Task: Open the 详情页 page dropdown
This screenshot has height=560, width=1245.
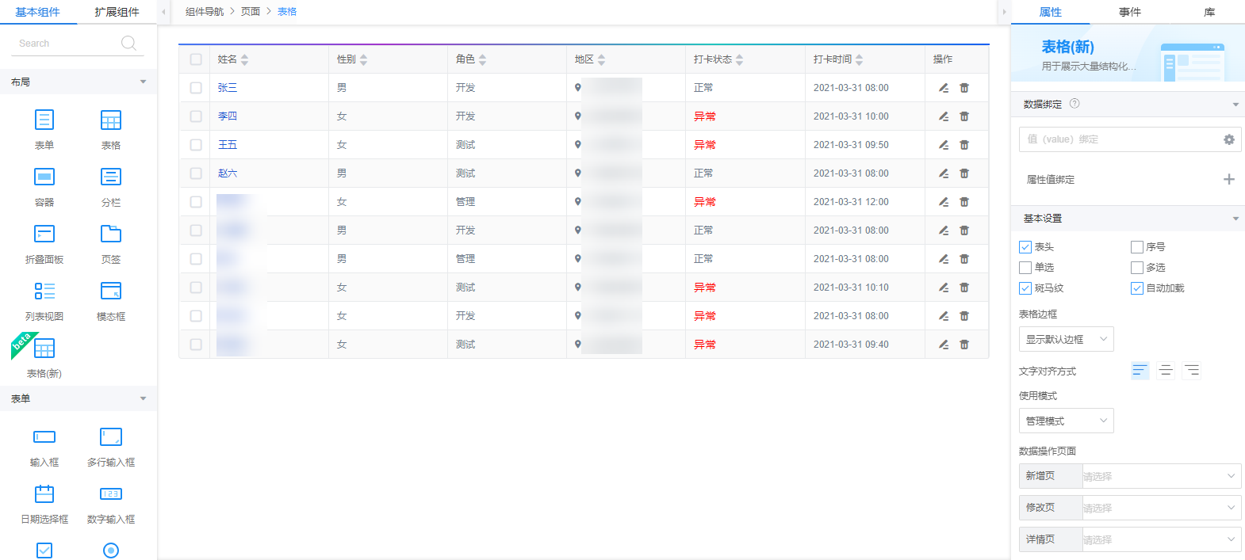Action: pyautogui.click(x=1162, y=539)
